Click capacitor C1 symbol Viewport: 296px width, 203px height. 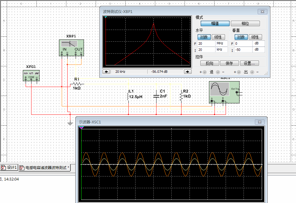pyautogui.click(x=156, y=96)
